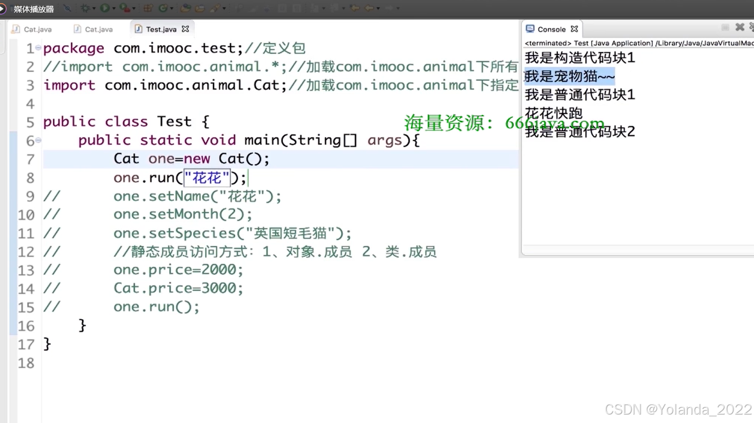Click the Open Task folder icon
The height and width of the screenshot is (423, 754).
pos(200,8)
